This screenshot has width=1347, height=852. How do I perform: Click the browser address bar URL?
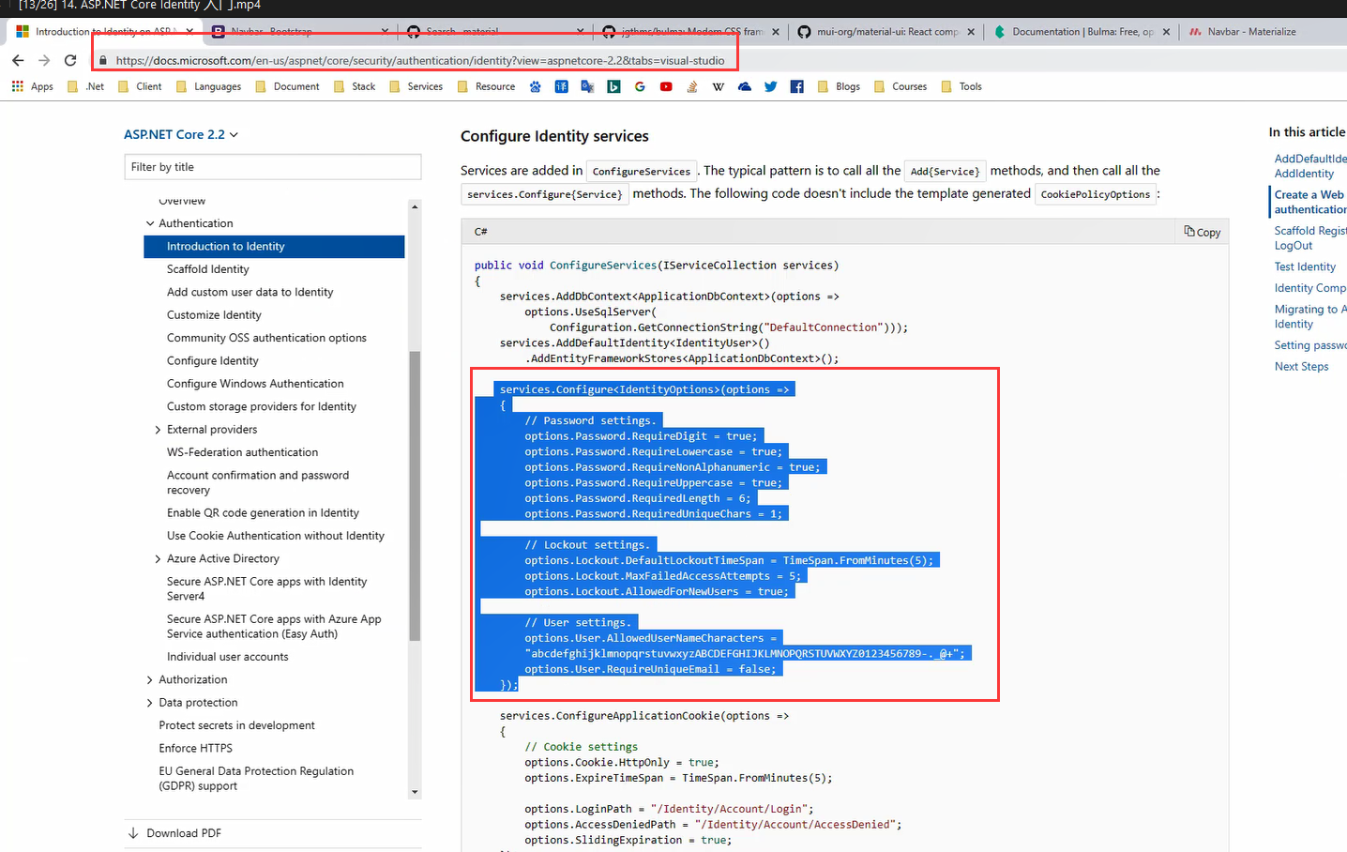pyautogui.click(x=420, y=60)
